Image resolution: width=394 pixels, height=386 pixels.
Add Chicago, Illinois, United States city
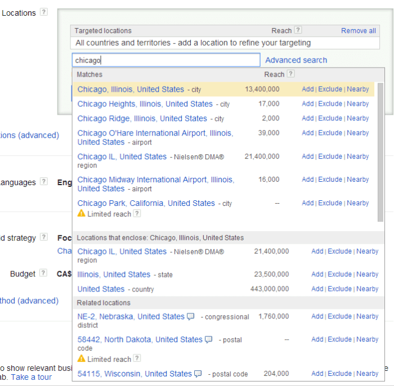click(x=307, y=89)
